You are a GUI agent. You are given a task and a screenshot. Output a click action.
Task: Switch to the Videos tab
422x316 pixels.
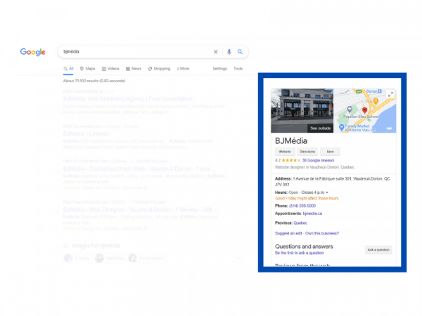[110, 69]
